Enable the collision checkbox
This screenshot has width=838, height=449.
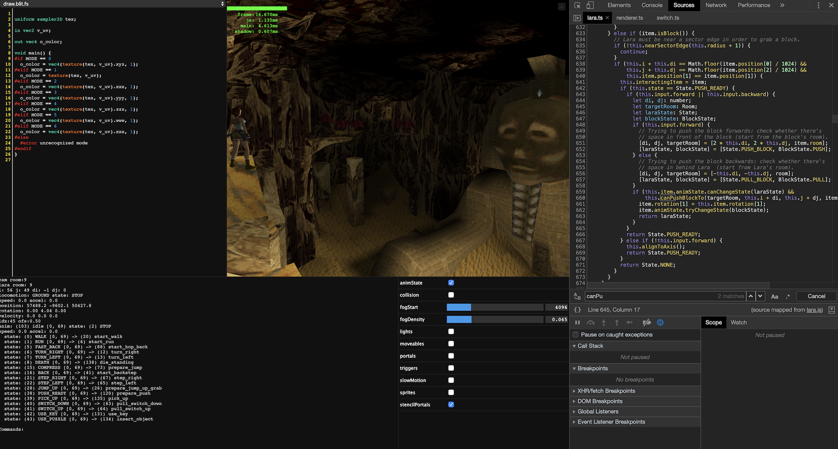451,295
